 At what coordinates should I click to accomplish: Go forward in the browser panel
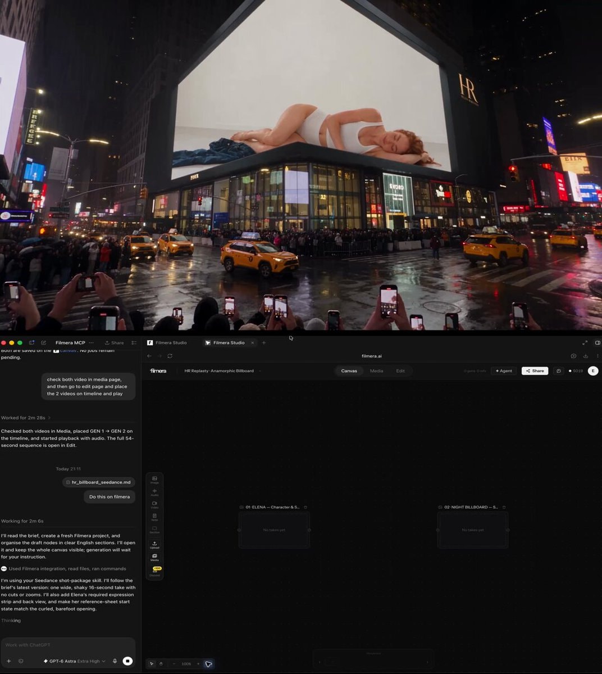[159, 356]
